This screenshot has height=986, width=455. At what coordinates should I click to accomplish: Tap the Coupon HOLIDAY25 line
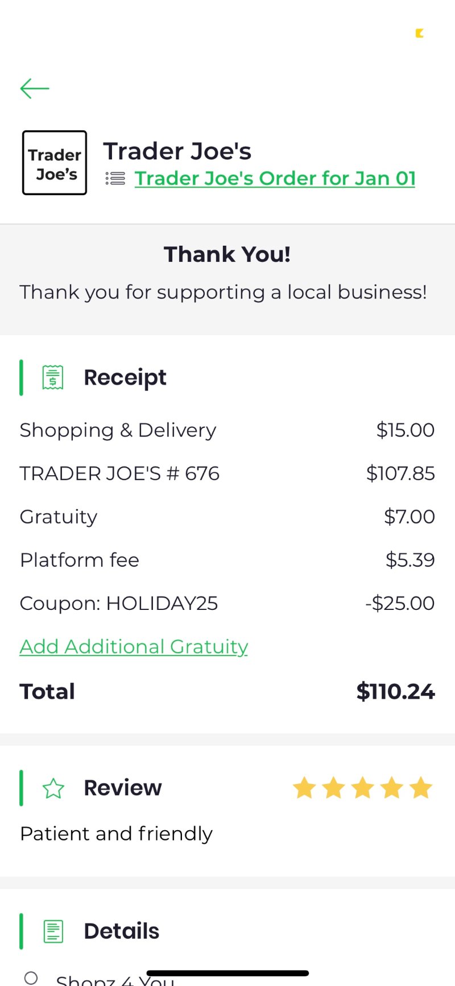pyautogui.click(x=227, y=603)
